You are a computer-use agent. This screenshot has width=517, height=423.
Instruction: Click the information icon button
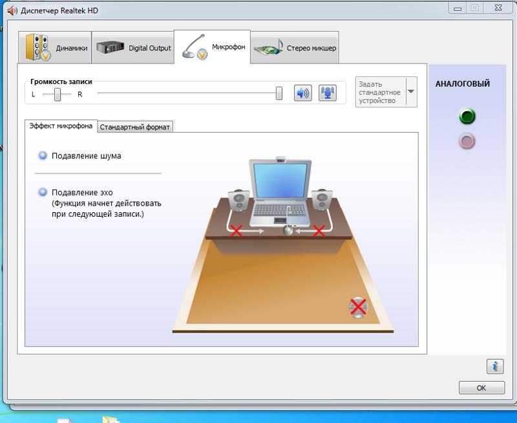point(494,366)
